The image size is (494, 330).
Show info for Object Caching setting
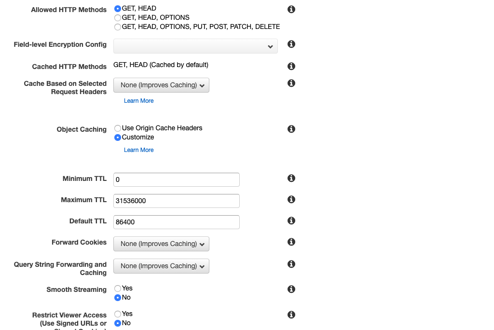click(291, 129)
